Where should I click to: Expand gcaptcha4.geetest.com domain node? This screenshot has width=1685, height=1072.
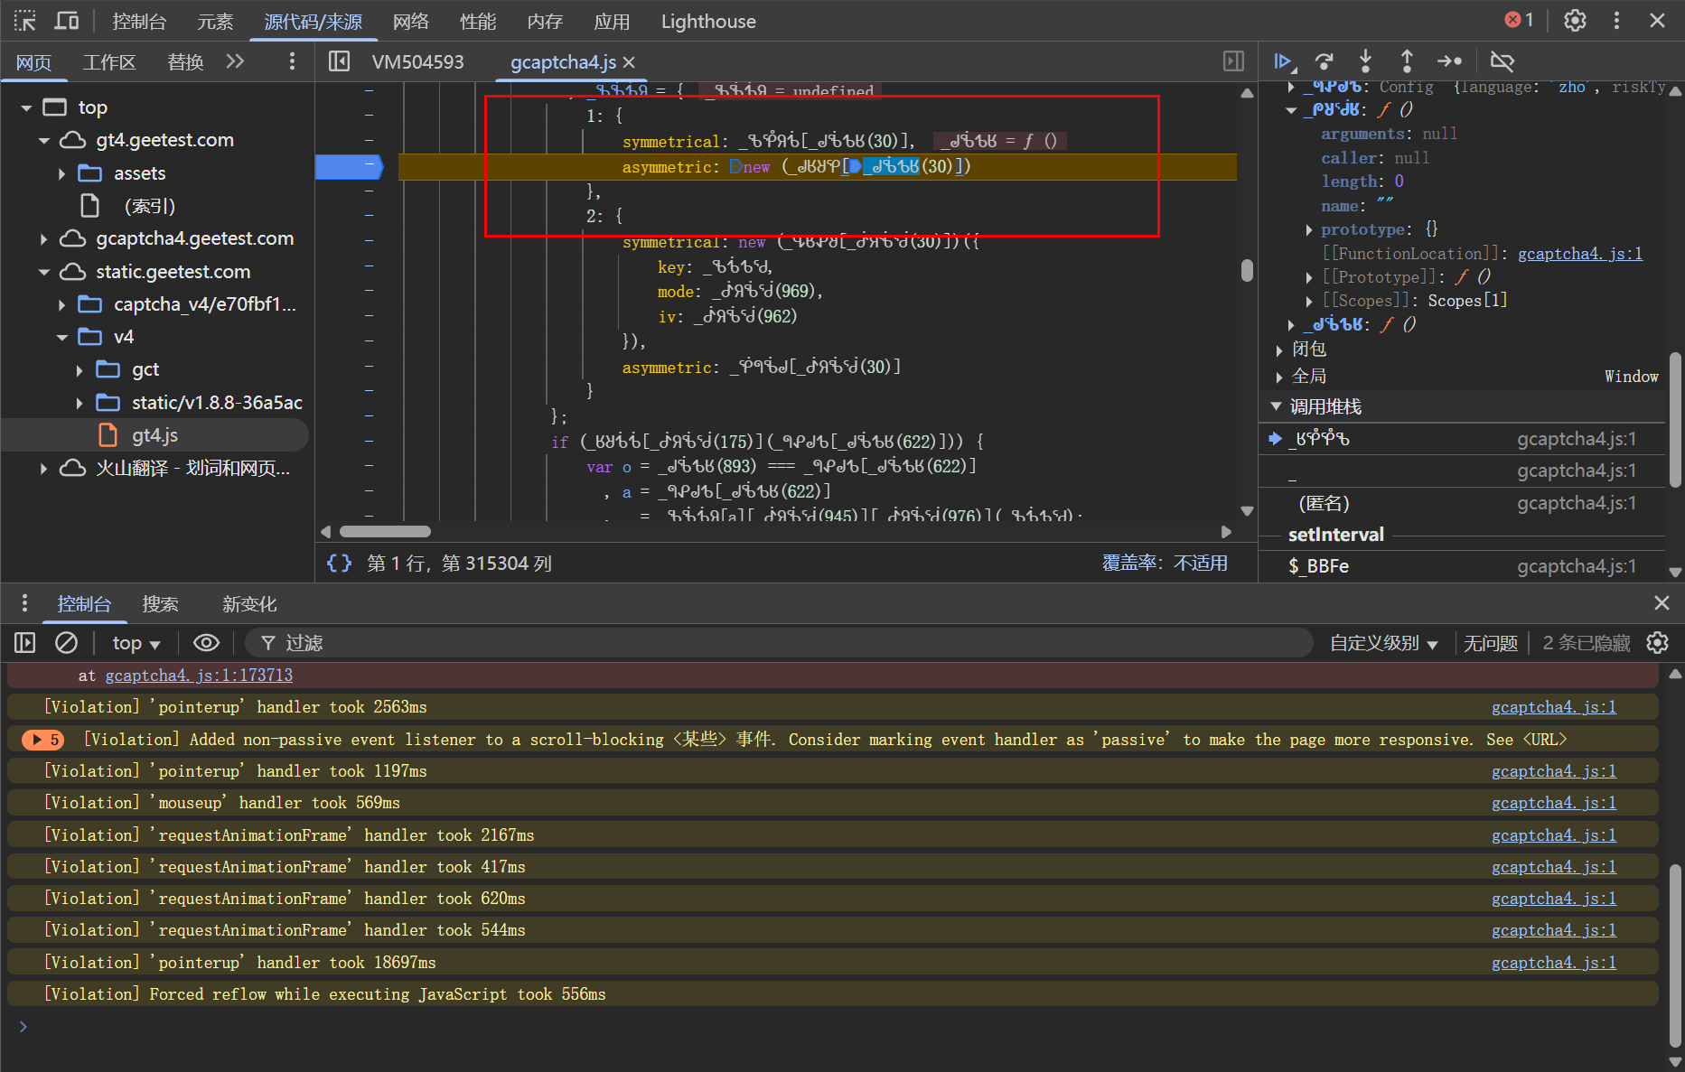44,239
